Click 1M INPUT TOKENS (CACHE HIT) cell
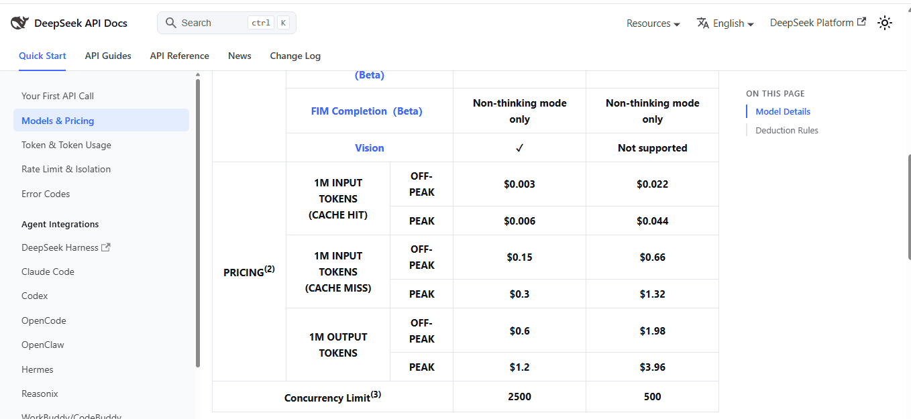Image resolution: width=911 pixels, height=419 pixels. pos(338,198)
